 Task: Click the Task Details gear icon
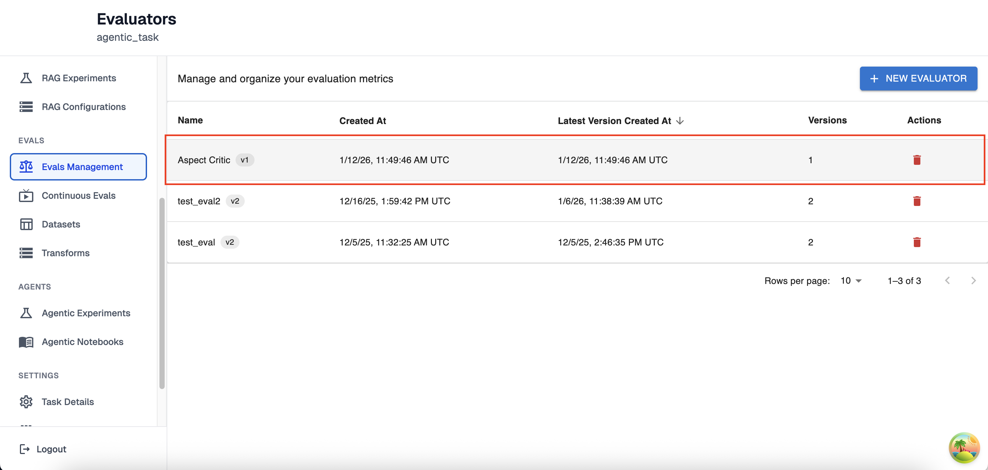point(26,402)
